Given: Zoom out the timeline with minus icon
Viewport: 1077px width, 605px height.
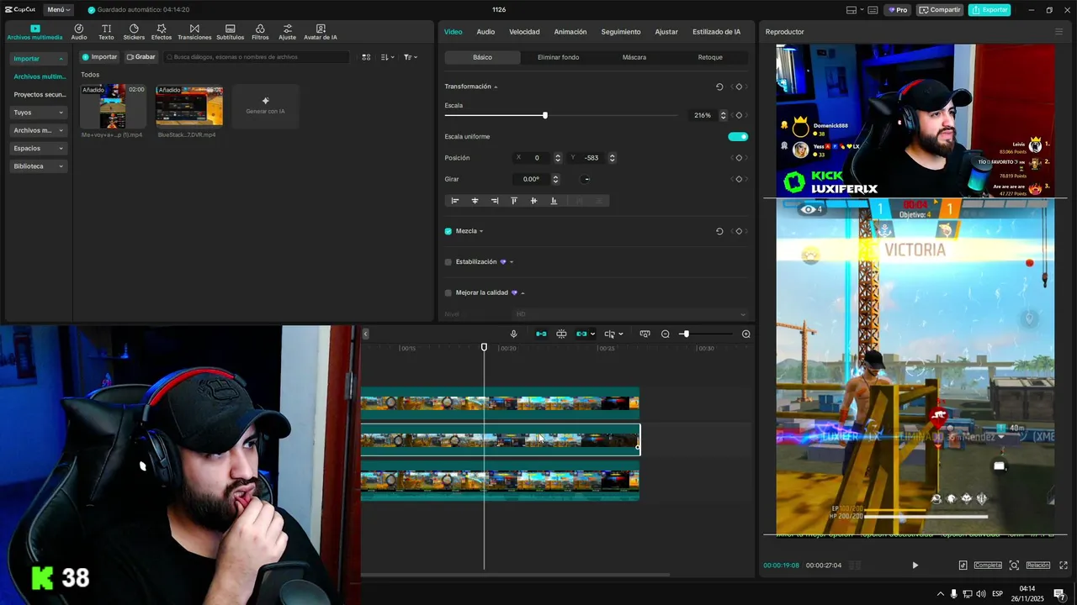Looking at the screenshot, I should tap(665, 334).
